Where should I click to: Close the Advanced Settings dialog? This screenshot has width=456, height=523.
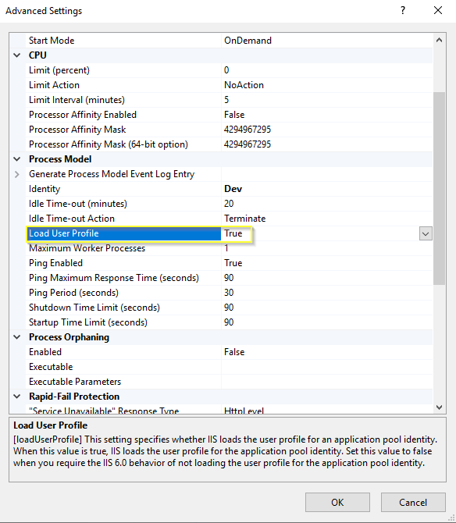[x=438, y=11]
